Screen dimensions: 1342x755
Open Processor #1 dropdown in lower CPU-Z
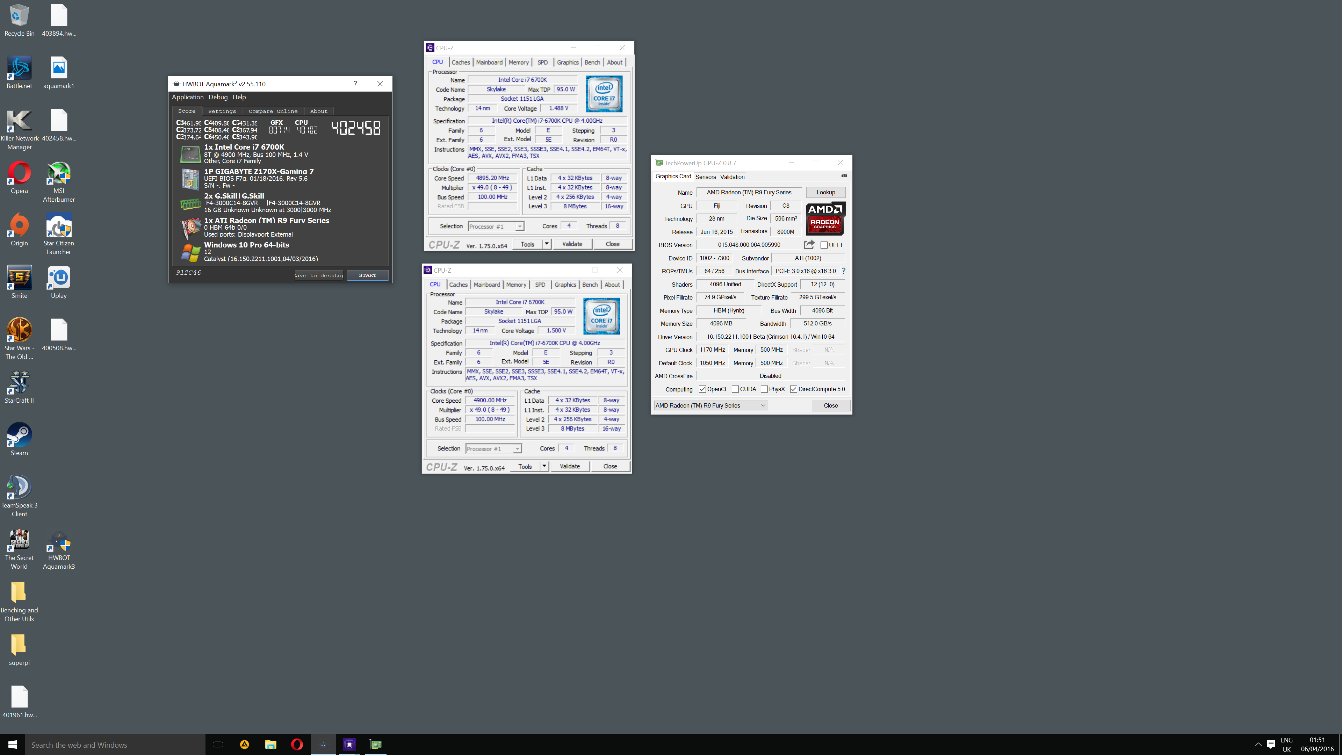(493, 448)
